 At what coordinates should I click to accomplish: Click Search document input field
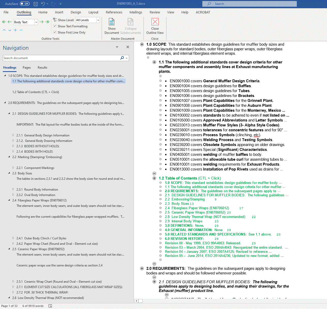(x=61, y=58)
